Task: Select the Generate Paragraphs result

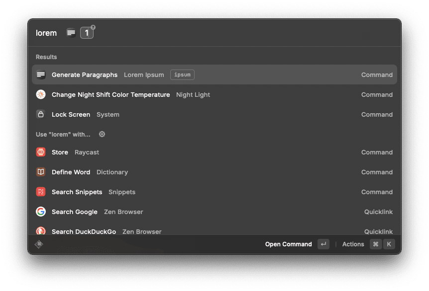Action: click(214, 75)
